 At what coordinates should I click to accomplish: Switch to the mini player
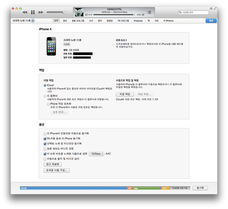click(211, 9)
